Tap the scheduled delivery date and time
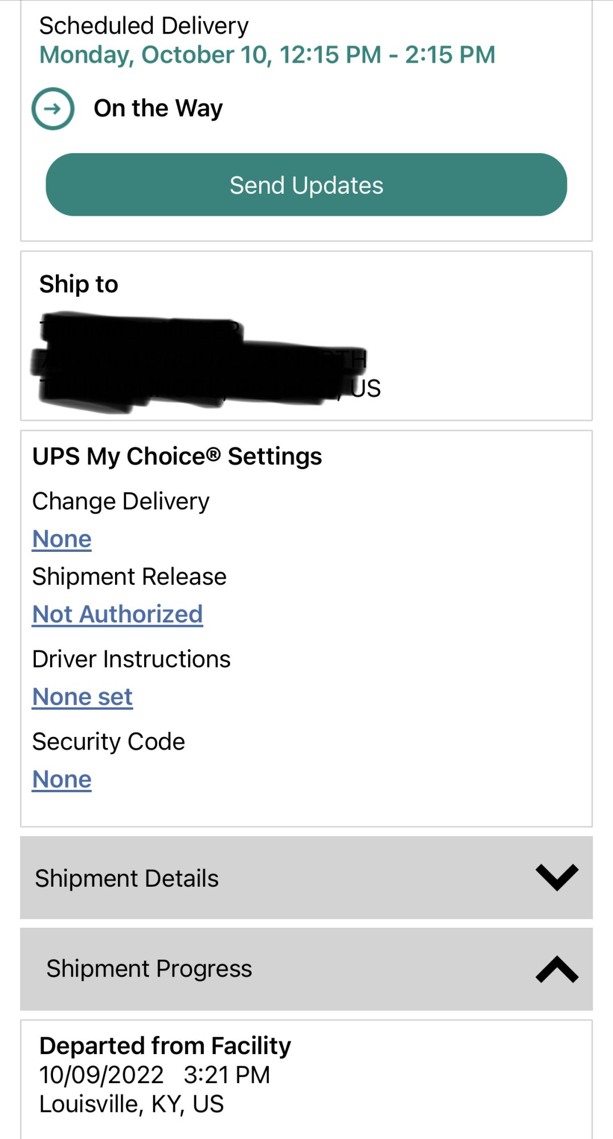The width and height of the screenshot is (613, 1139). click(267, 55)
